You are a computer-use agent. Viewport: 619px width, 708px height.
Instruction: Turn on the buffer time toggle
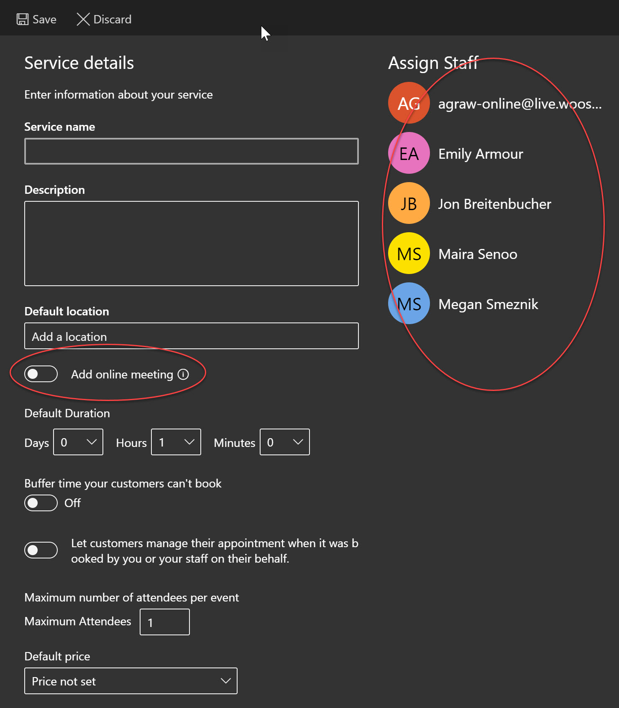pyautogui.click(x=41, y=503)
